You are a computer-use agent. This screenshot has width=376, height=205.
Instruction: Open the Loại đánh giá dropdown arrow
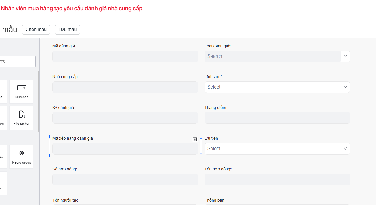(x=345, y=56)
